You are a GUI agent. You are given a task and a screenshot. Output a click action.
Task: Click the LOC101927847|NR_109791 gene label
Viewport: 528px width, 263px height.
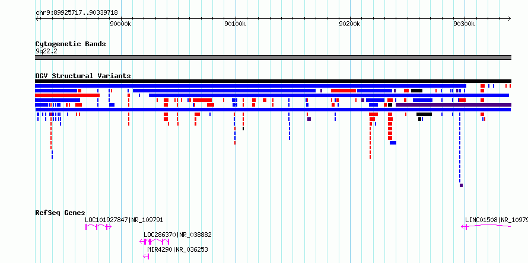tap(124, 220)
